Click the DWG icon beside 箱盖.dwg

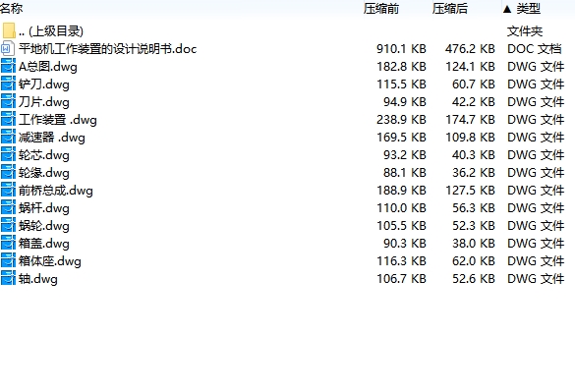(8, 243)
